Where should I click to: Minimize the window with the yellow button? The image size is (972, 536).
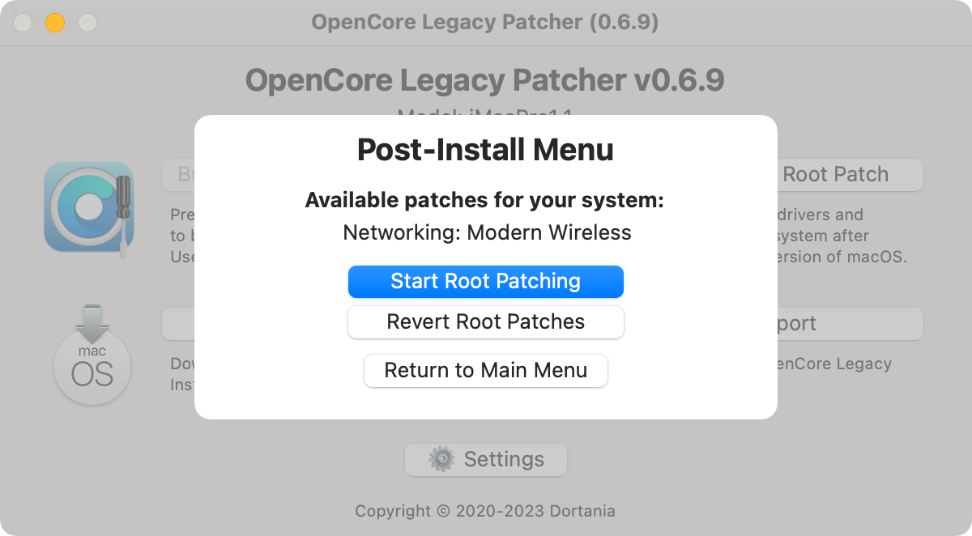(54, 23)
